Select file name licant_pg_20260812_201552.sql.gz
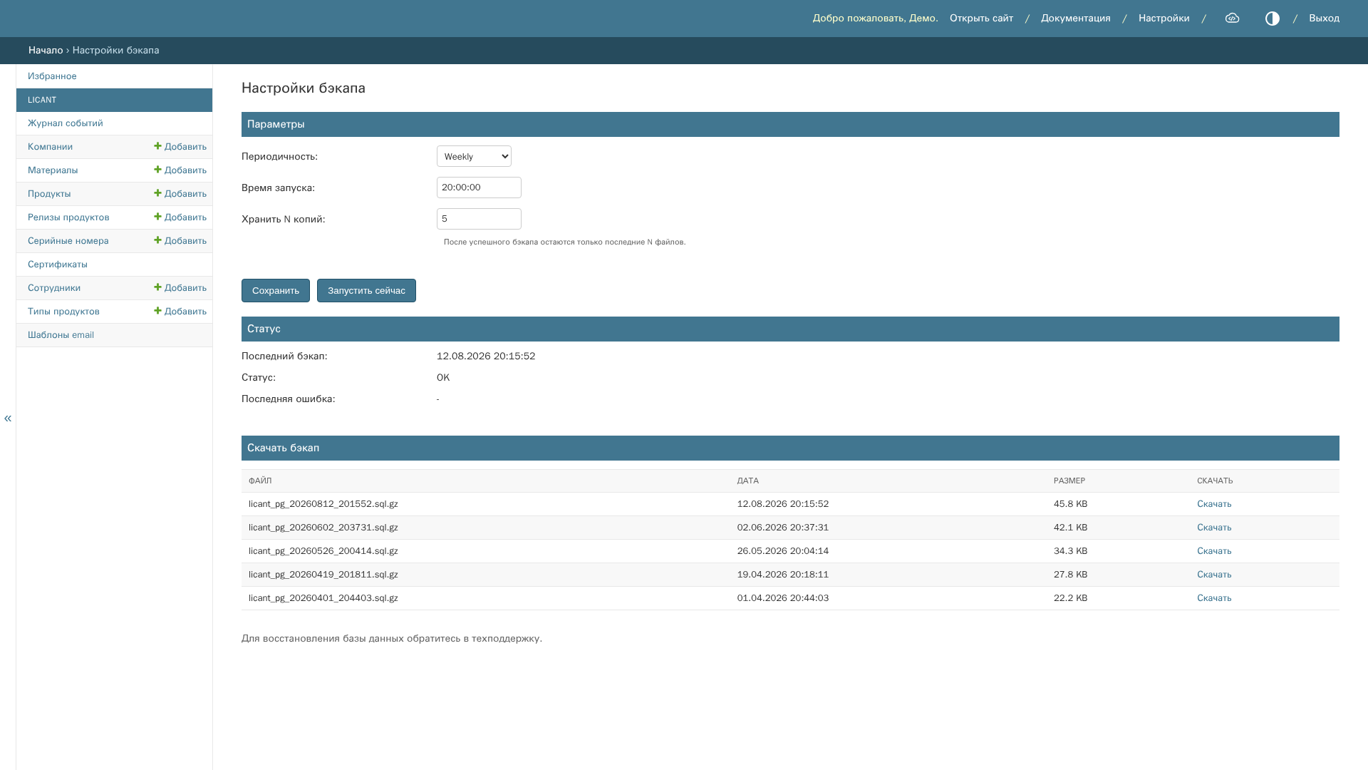This screenshot has height=770, width=1368. [x=323, y=504]
